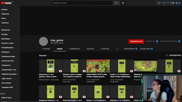The width and height of the screenshot is (182, 102).
Task: Open Гигантская бомба video thumbnail
Action: pos(74,92)
